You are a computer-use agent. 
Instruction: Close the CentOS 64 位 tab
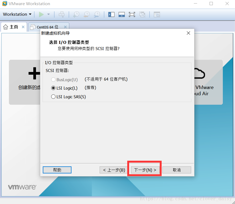(x=65, y=27)
